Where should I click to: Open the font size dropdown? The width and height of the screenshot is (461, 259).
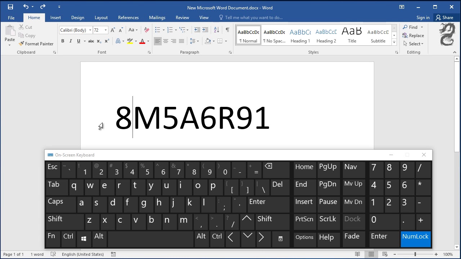(x=106, y=30)
